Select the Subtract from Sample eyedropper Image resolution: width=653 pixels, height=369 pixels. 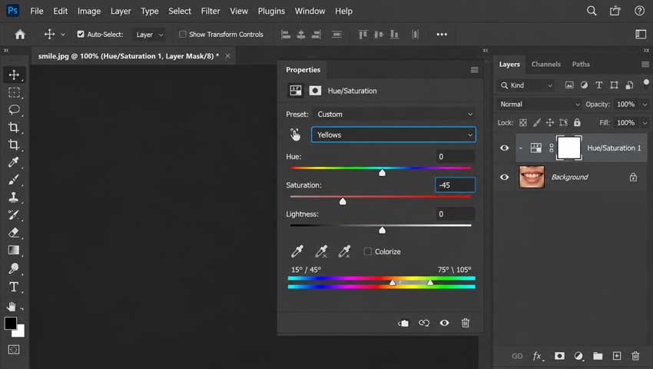[344, 251]
